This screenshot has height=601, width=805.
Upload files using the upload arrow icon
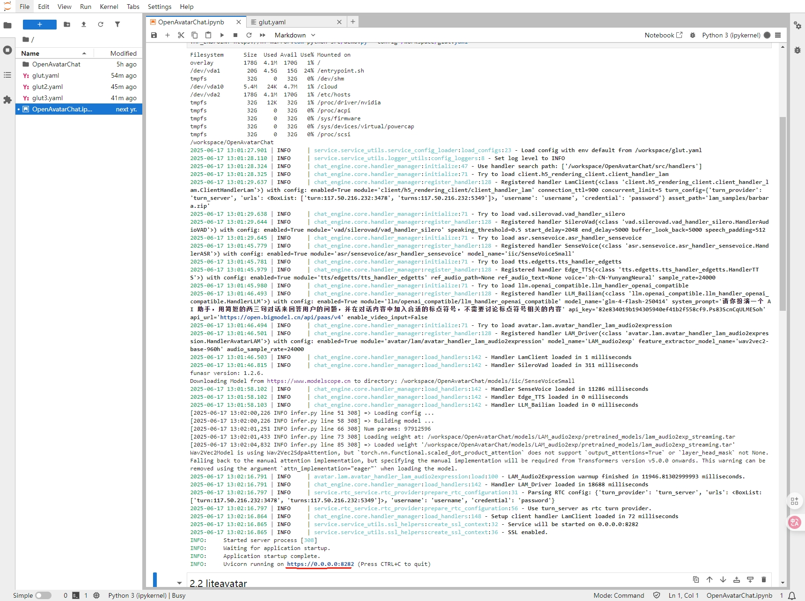pos(84,24)
